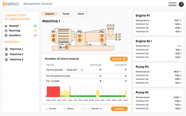Click the Machine 1 target icon

tap(6, 49)
